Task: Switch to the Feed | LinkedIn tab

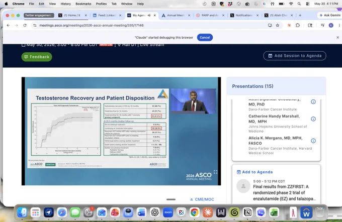Action: [107, 15]
